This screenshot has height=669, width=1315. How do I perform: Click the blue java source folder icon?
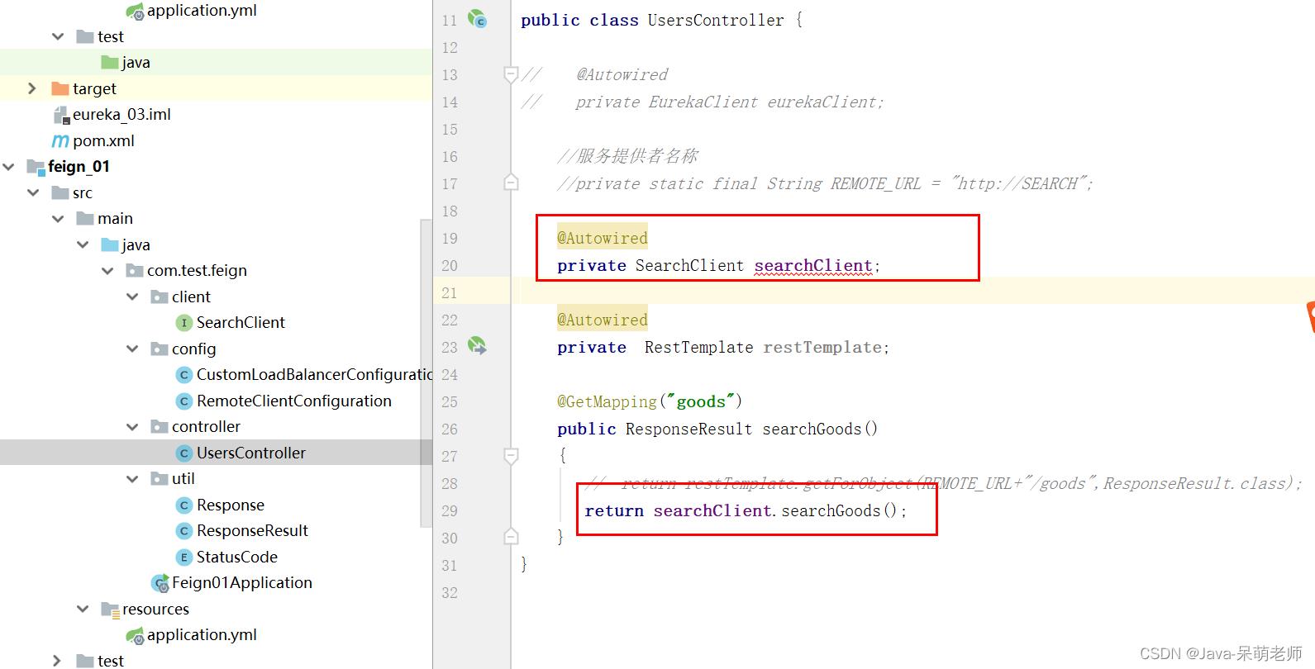[110, 244]
